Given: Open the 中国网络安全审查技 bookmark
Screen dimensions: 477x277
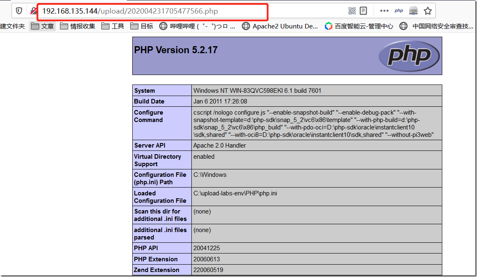Looking at the screenshot, I should click(436, 26).
